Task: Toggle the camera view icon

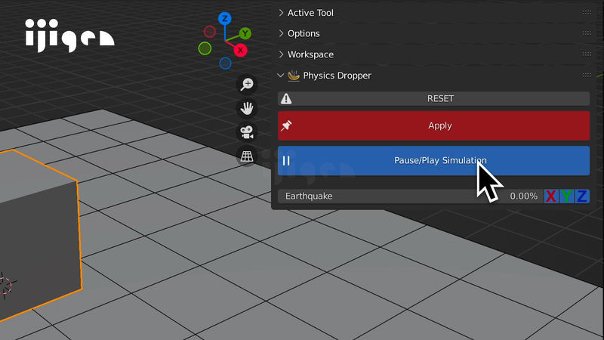Action: pos(247,132)
